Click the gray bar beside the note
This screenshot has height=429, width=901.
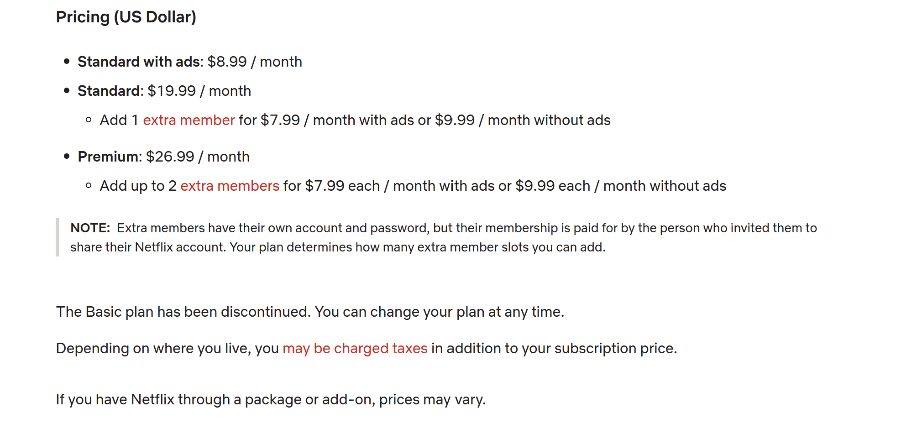(58, 237)
